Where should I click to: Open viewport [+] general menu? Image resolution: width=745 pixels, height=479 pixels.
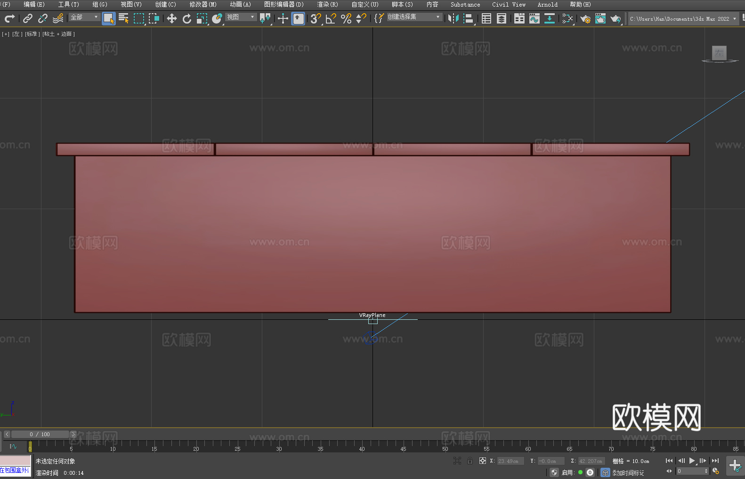pos(6,34)
